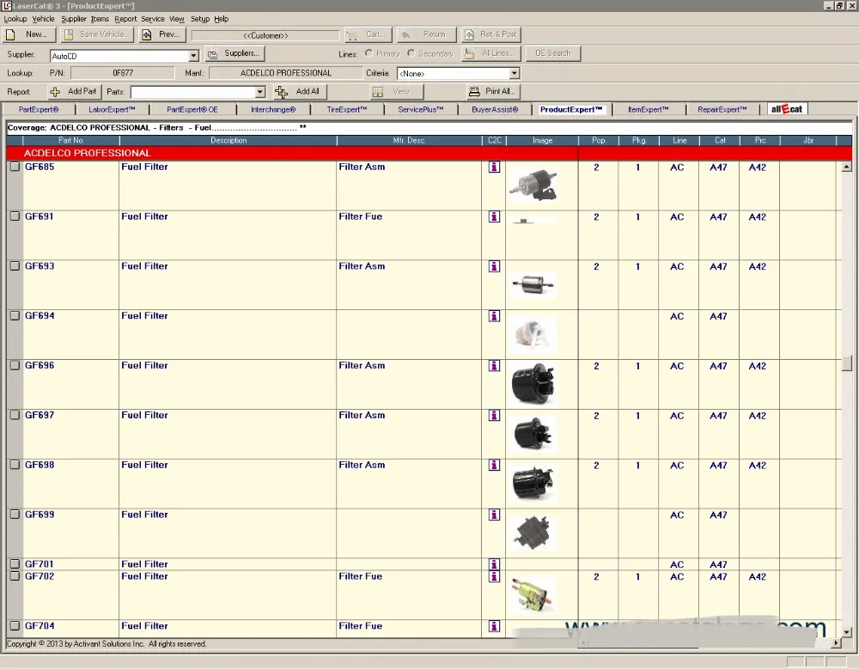The width and height of the screenshot is (859, 670).
Task: Click the New document icon button
Action: pyautogui.click(x=29, y=34)
